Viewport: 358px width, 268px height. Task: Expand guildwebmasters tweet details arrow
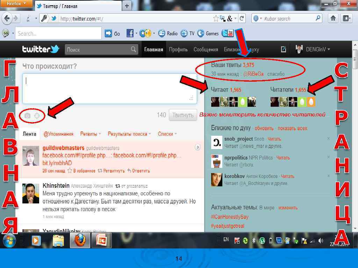click(x=198, y=148)
